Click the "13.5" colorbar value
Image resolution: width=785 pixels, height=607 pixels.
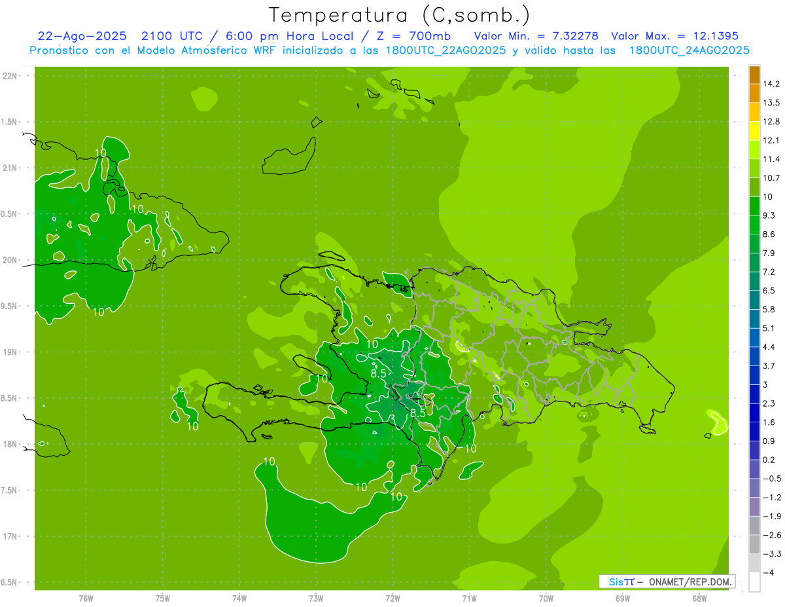[x=772, y=103]
